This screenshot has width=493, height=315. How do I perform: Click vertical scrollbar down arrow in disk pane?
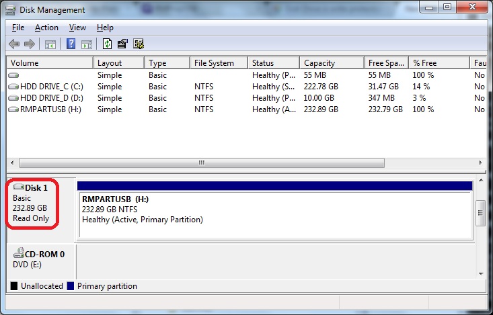pos(481,273)
